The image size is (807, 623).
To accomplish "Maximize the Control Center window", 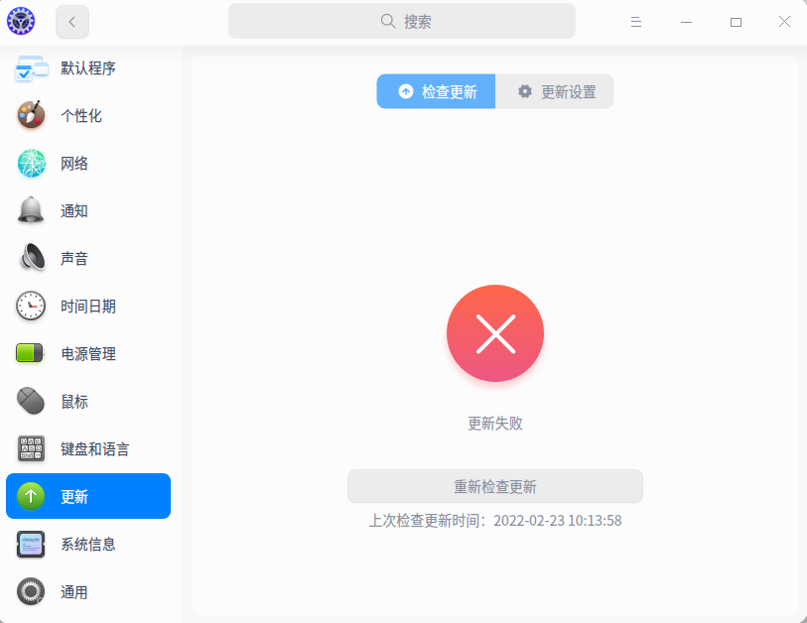I will click(736, 22).
